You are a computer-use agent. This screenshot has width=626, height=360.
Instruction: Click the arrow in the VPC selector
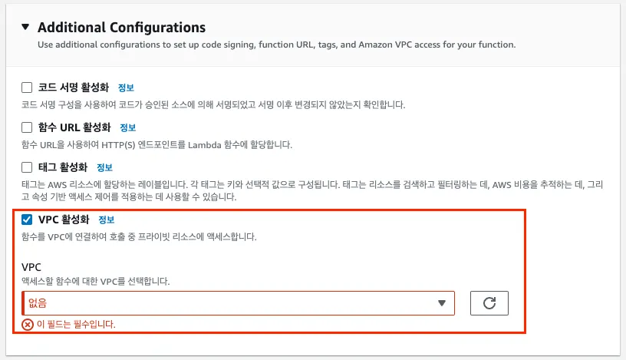pos(441,303)
